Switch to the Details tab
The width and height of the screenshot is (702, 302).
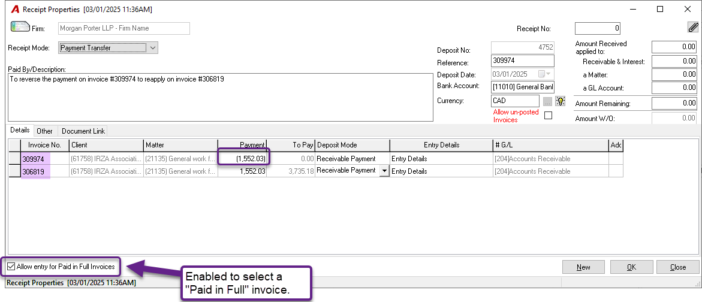click(x=20, y=130)
